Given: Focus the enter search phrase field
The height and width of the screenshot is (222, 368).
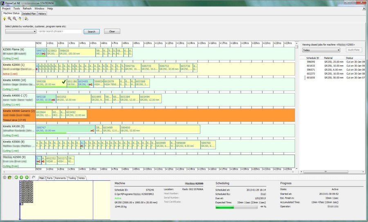Looking at the screenshot, I should coord(60,31).
